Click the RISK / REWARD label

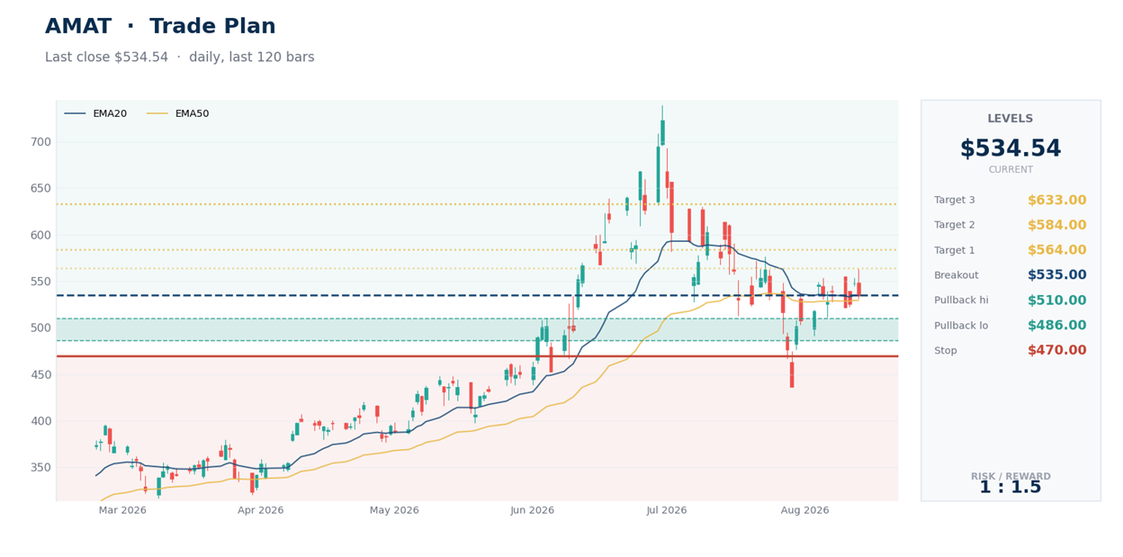1011,476
